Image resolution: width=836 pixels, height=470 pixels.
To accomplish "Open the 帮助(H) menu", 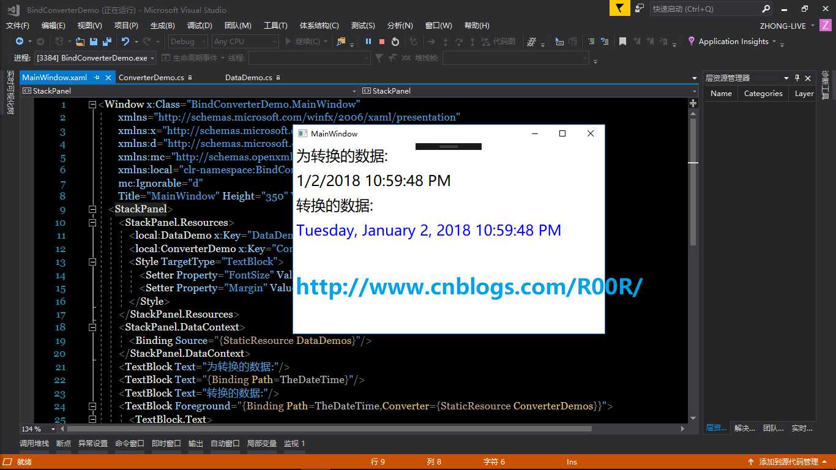I will click(477, 26).
